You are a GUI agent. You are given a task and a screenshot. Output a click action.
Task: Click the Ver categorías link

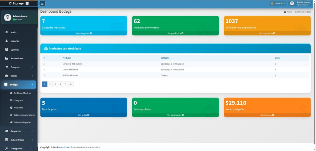pyautogui.click(x=83, y=33)
